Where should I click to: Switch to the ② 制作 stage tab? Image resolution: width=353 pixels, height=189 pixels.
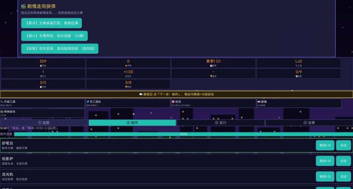pyautogui.click(x=132, y=123)
